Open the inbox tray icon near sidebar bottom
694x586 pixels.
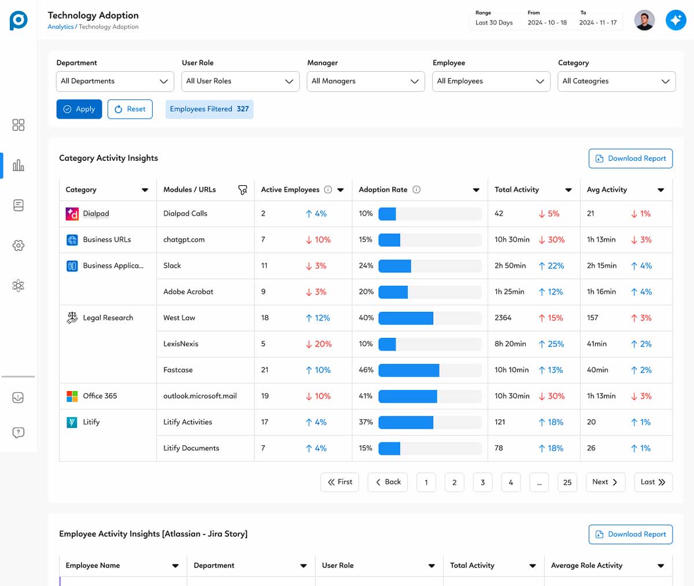tap(18, 397)
